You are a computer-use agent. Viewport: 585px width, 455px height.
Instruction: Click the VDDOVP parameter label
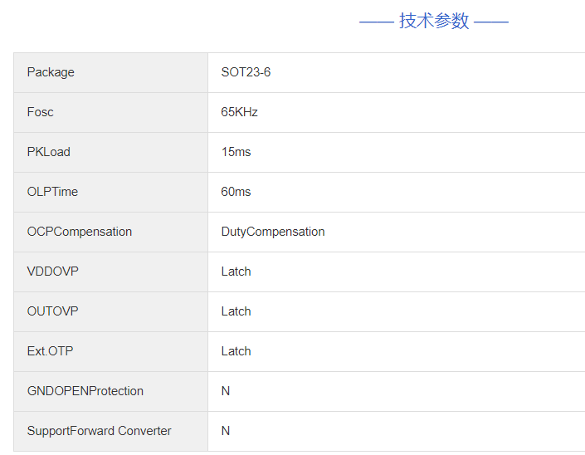52,272
